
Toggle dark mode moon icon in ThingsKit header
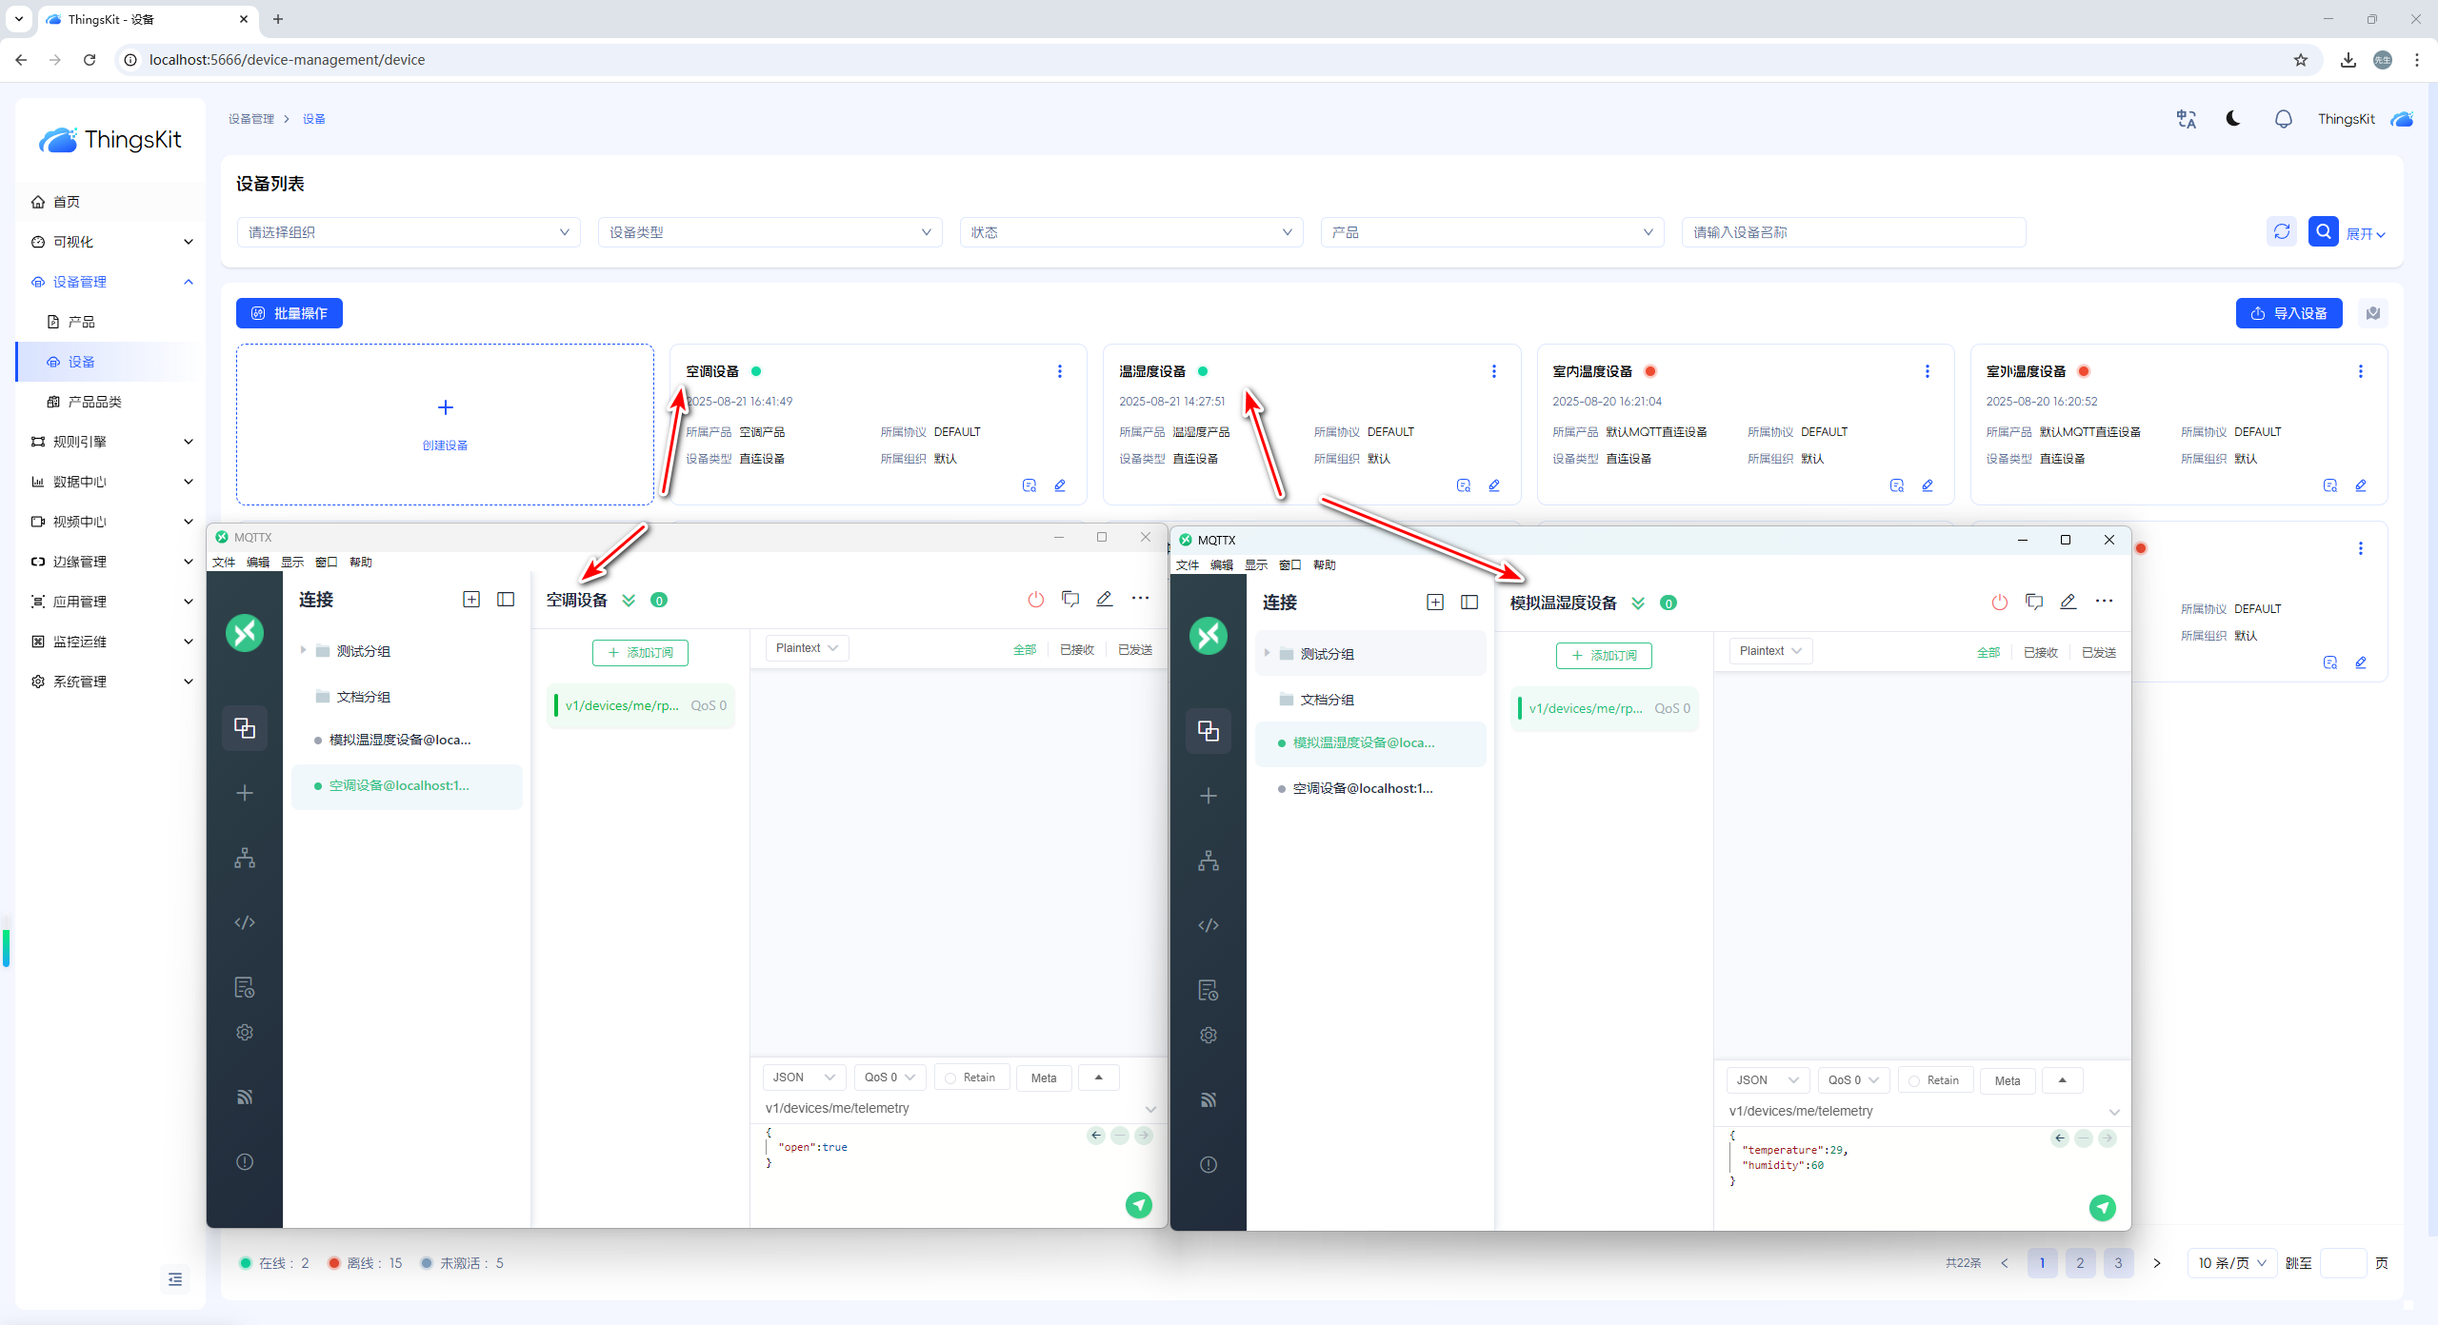(2232, 119)
